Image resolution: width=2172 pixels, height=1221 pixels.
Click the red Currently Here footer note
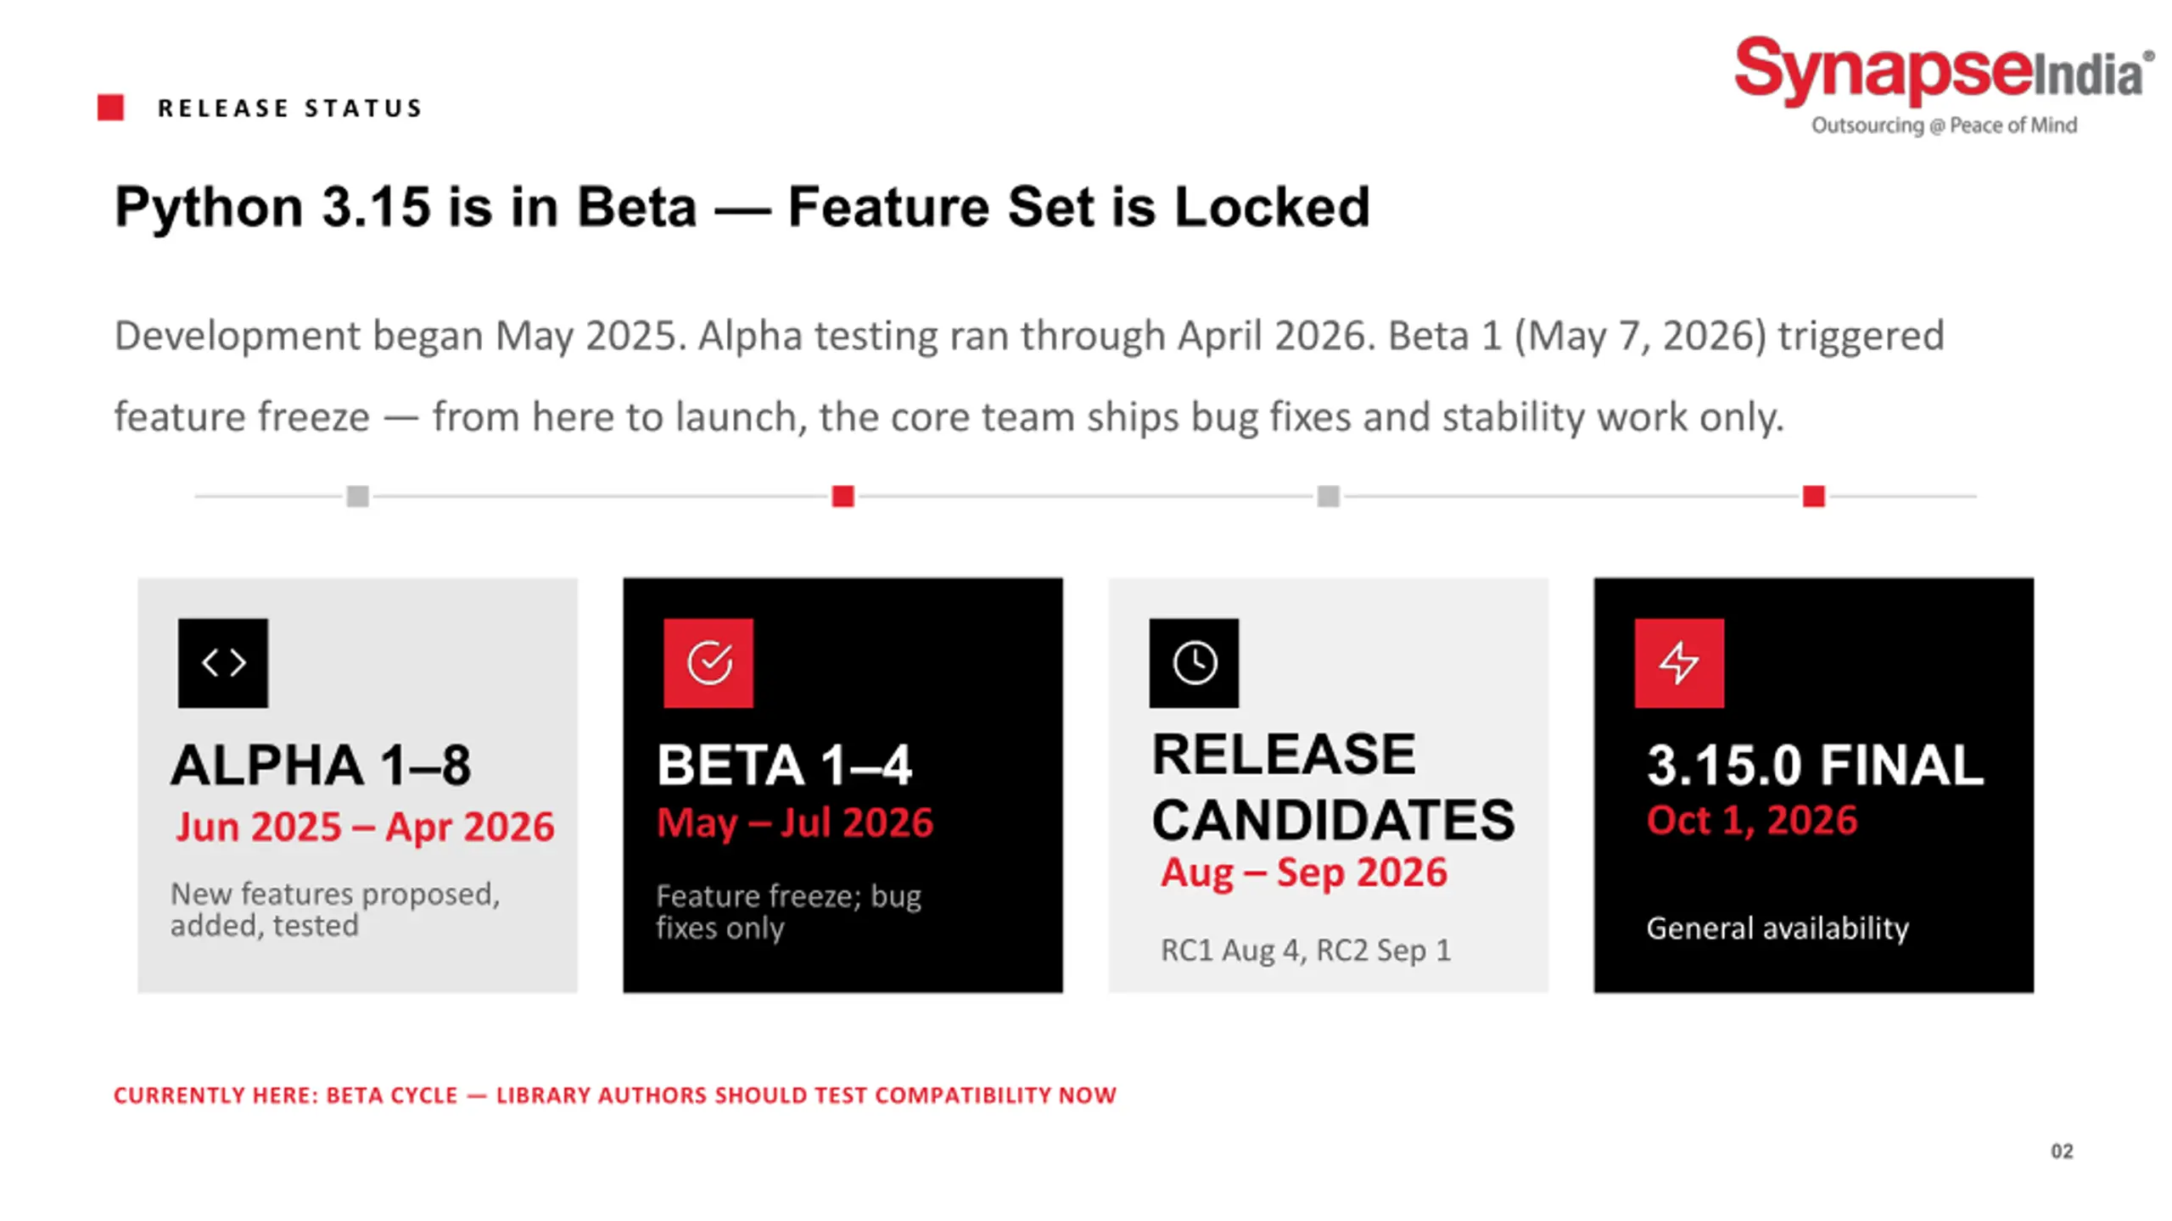tap(615, 1096)
